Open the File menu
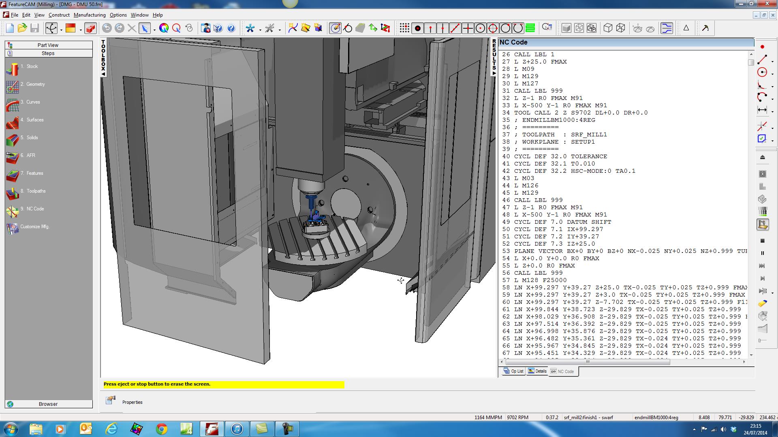The height and width of the screenshot is (437, 778). [x=14, y=15]
